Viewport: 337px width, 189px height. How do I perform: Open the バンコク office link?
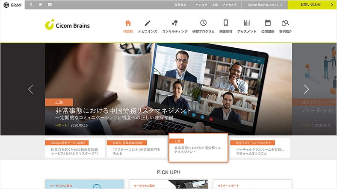[201, 5]
